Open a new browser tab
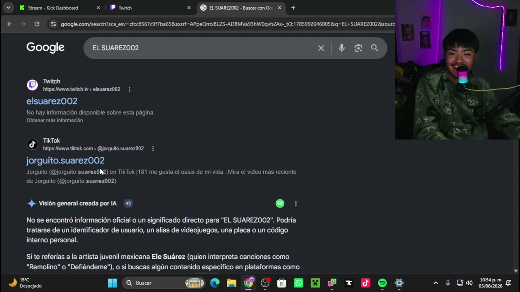Viewport: 520px width, 292px height. tap(293, 8)
